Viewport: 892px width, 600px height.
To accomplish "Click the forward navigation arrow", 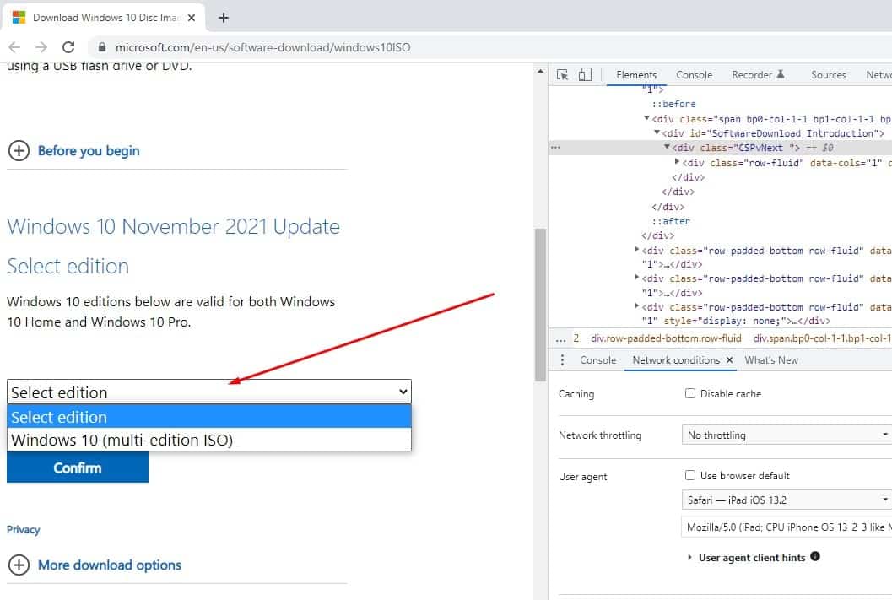I will pos(41,47).
